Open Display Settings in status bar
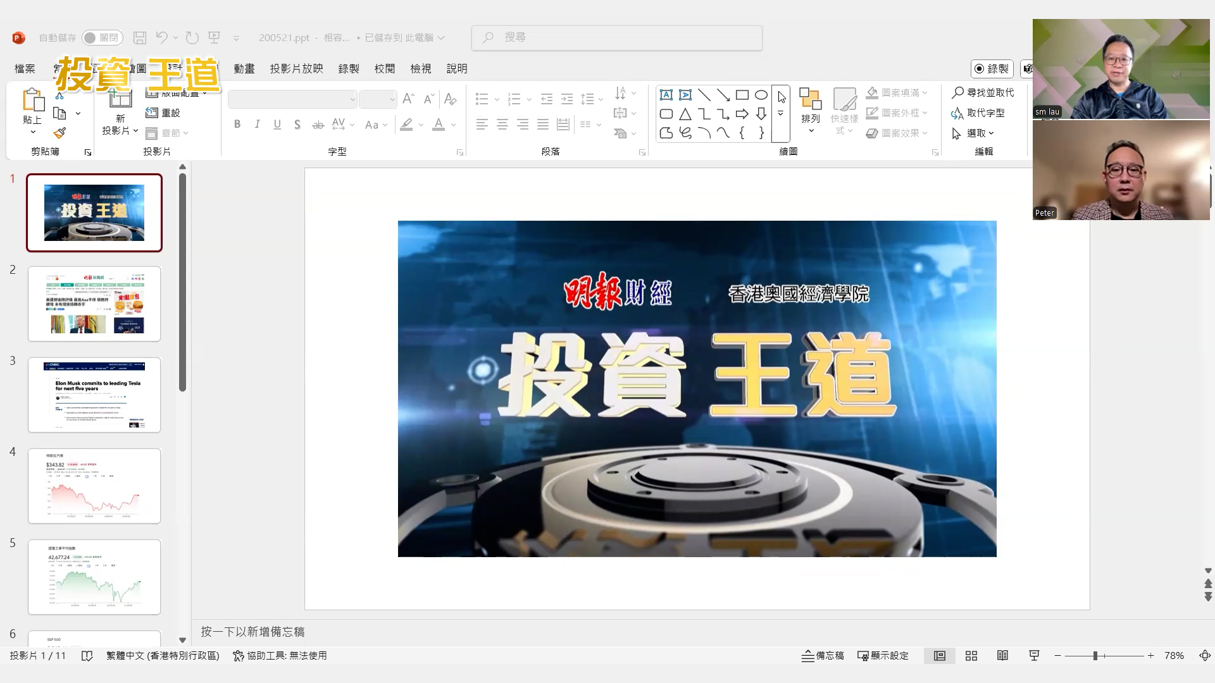Screen dimensions: 1215x683 click(x=883, y=656)
